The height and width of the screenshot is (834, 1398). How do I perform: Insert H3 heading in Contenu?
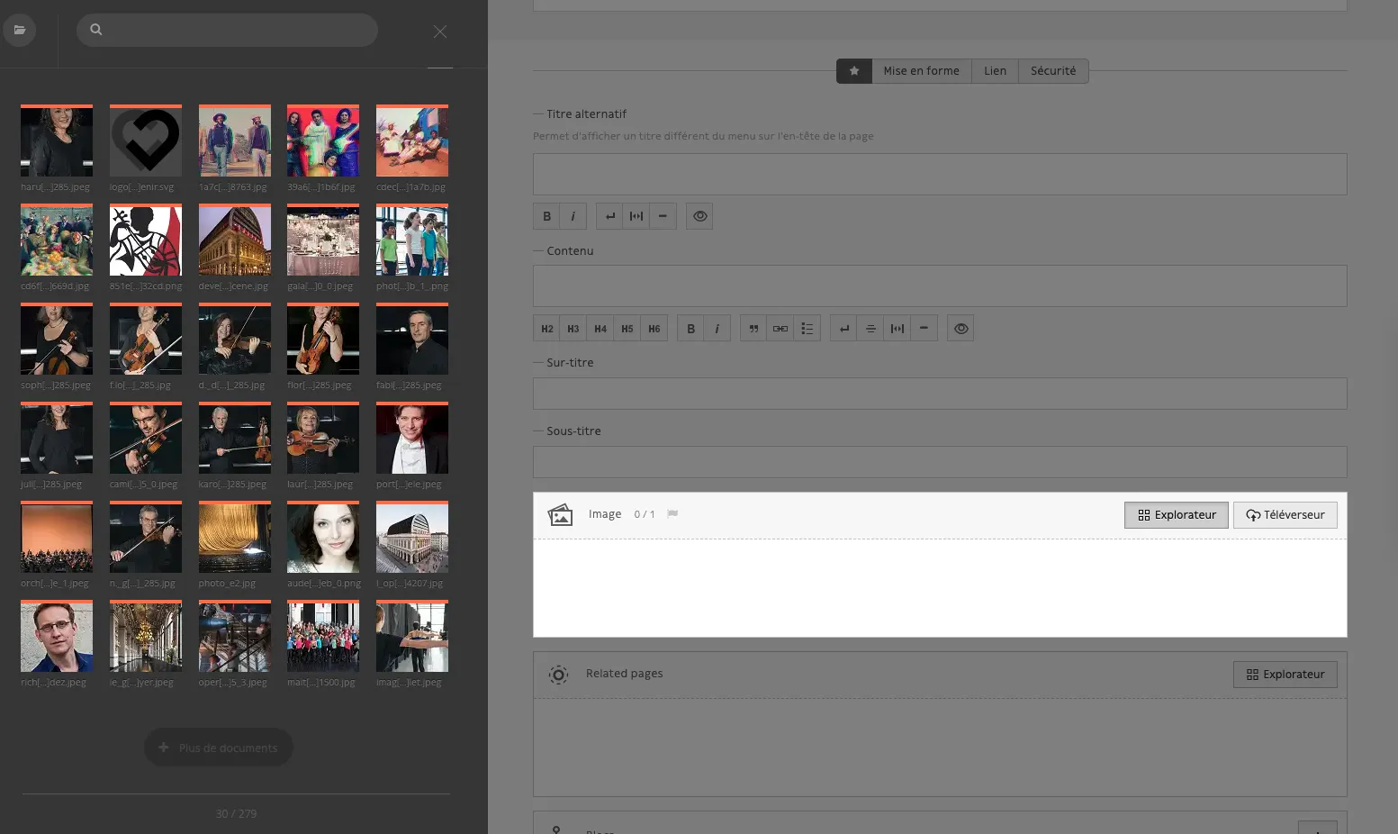573,329
